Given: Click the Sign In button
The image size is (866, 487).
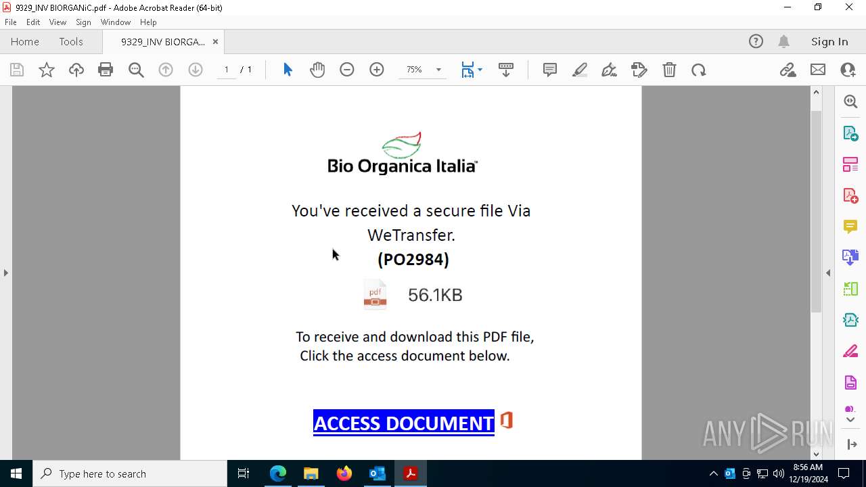Looking at the screenshot, I should [x=829, y=41].
